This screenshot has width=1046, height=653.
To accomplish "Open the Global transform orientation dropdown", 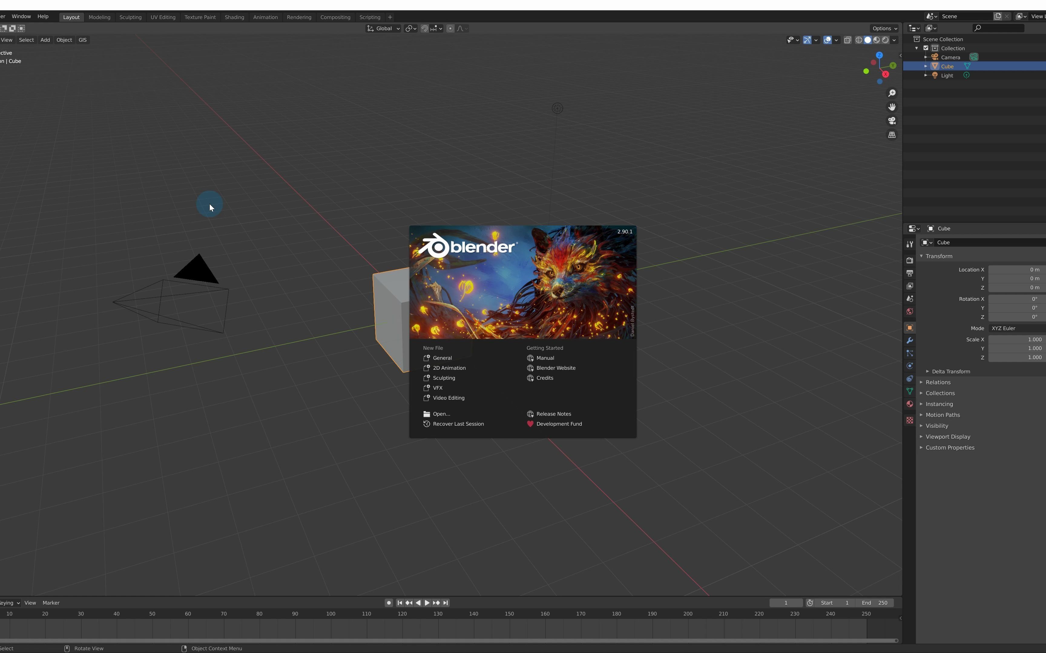I will [383, 28].
